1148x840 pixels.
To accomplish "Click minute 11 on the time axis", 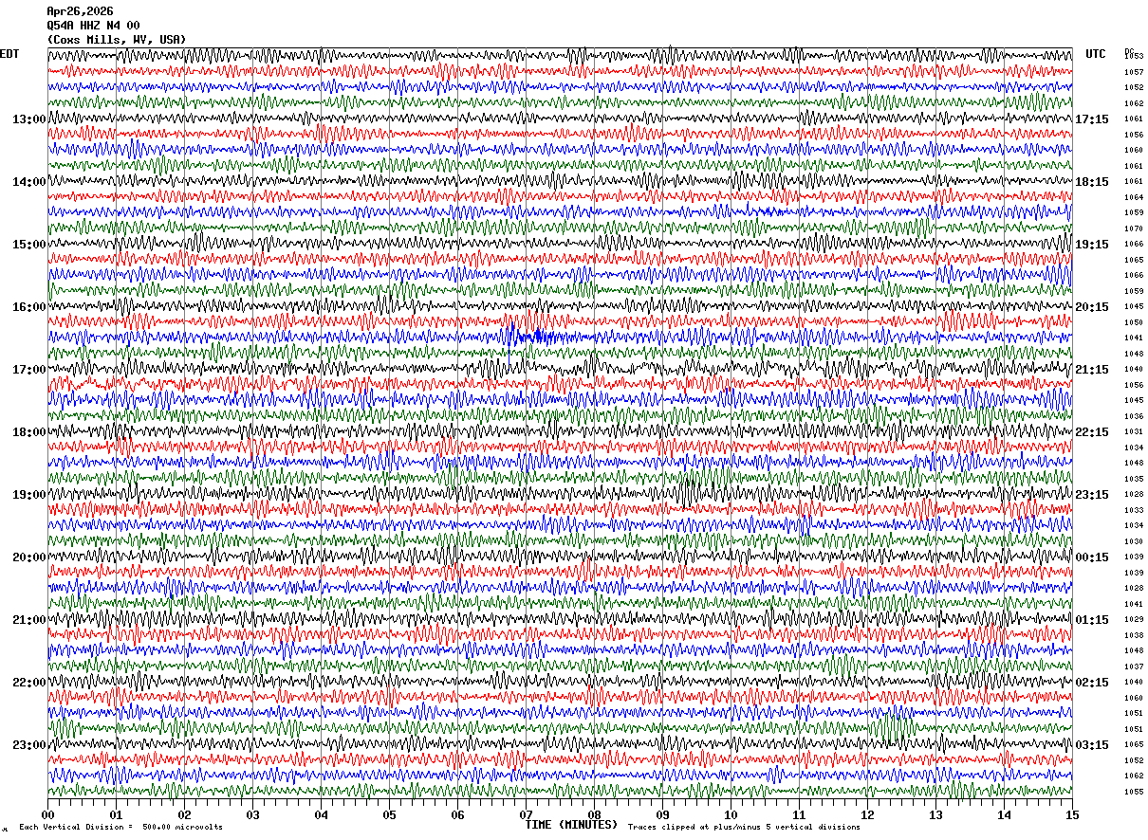I will (799, 814).
